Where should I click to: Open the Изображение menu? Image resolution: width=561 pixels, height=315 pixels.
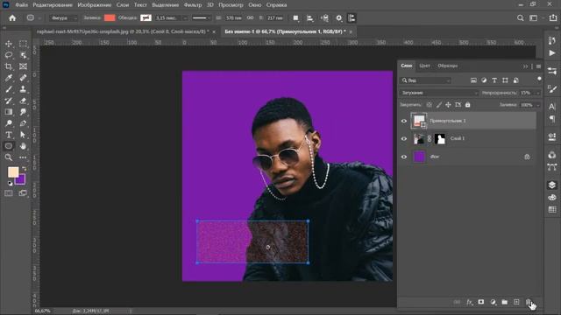(95, 5)
